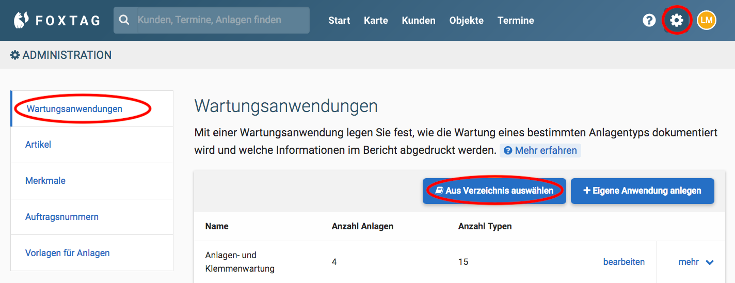Open settings via the gear icon
This screenshot has width=735, height=283.
676,20
